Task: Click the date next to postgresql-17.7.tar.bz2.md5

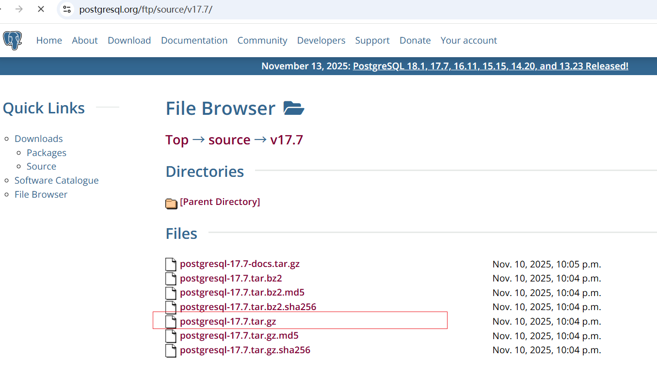Action: (547, 293)
